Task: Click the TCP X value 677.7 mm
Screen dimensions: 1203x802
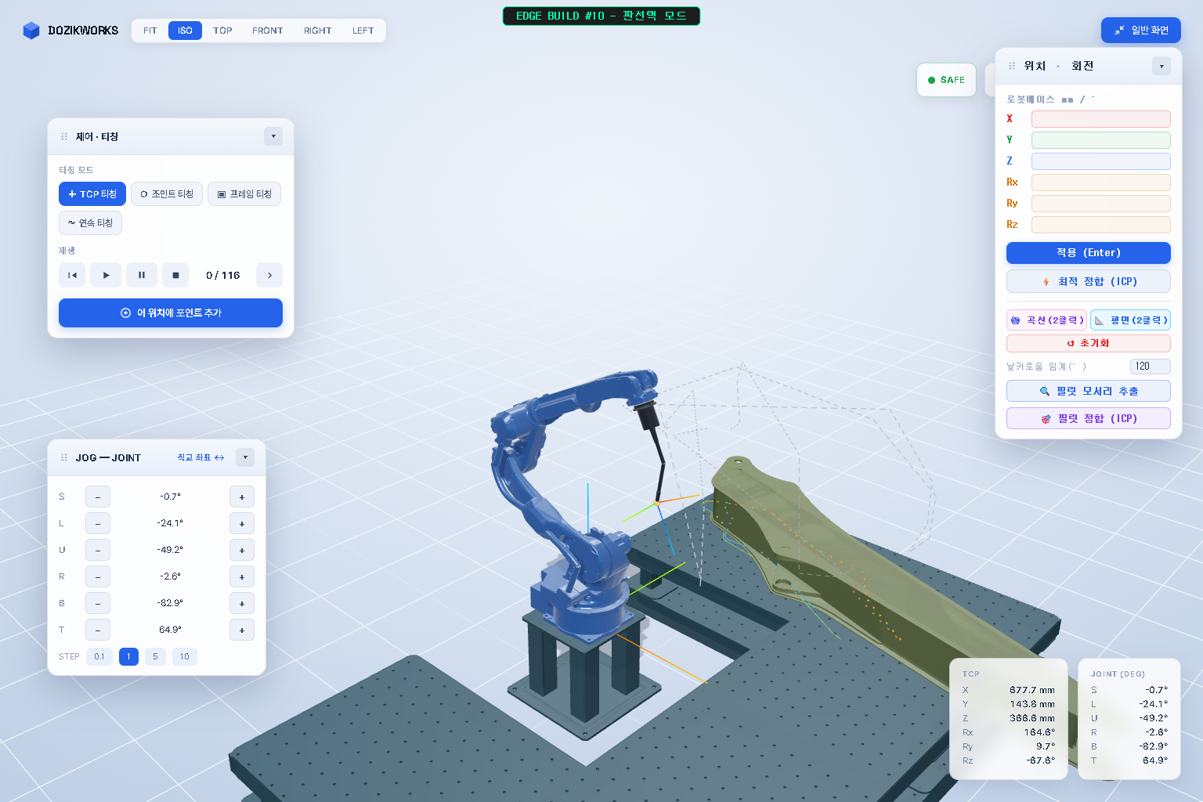Action: 1032,690
